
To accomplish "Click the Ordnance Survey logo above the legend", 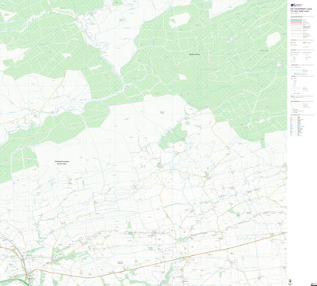I will (x=296, y=5).
